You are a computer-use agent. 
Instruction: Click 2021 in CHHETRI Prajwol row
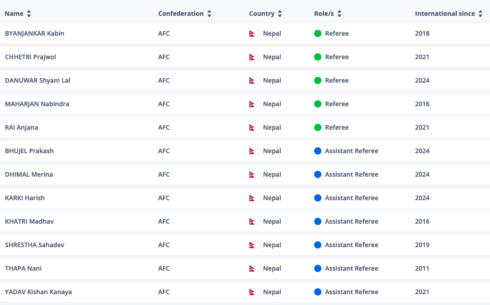pos(422,57)
